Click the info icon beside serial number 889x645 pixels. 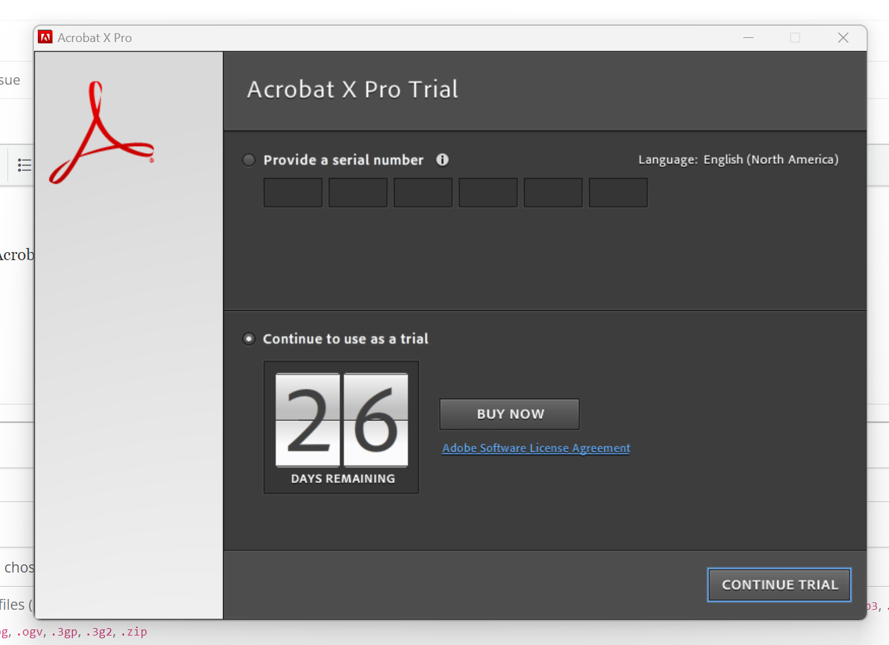coord(442,160)
